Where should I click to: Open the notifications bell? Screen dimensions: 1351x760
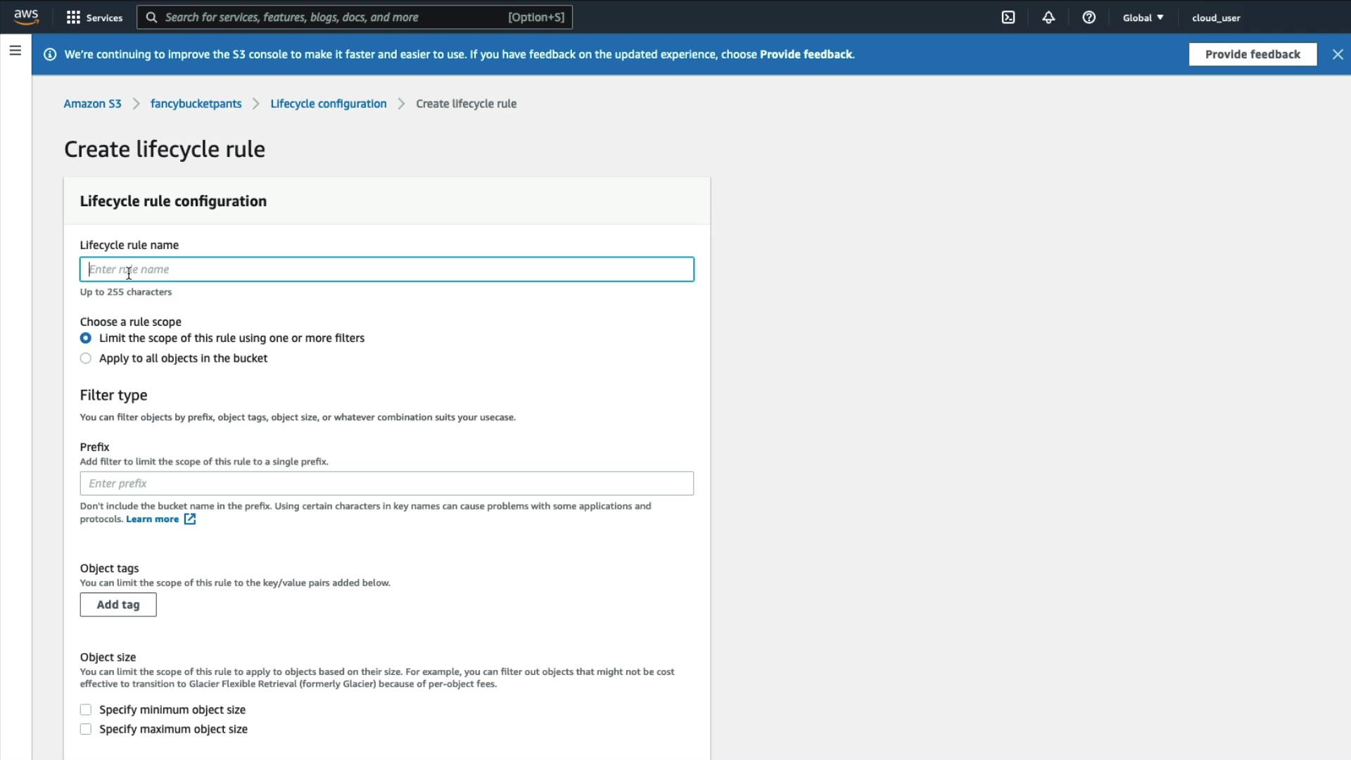pyautogui.click(x=1048, y=18)
